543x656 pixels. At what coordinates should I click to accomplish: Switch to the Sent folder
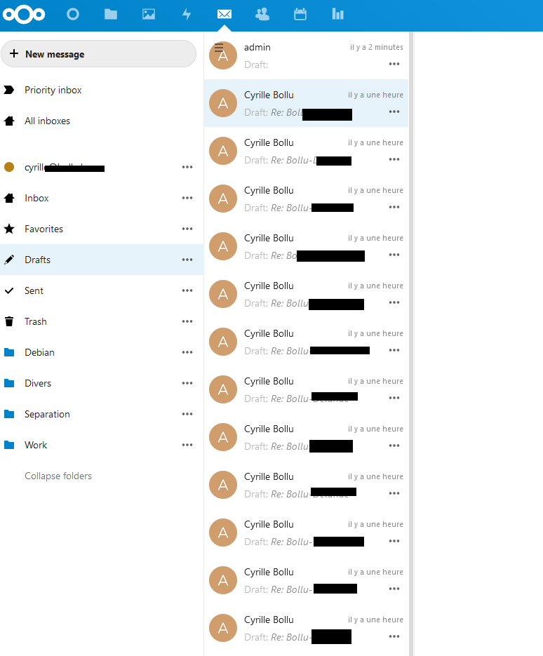point(36,290)
